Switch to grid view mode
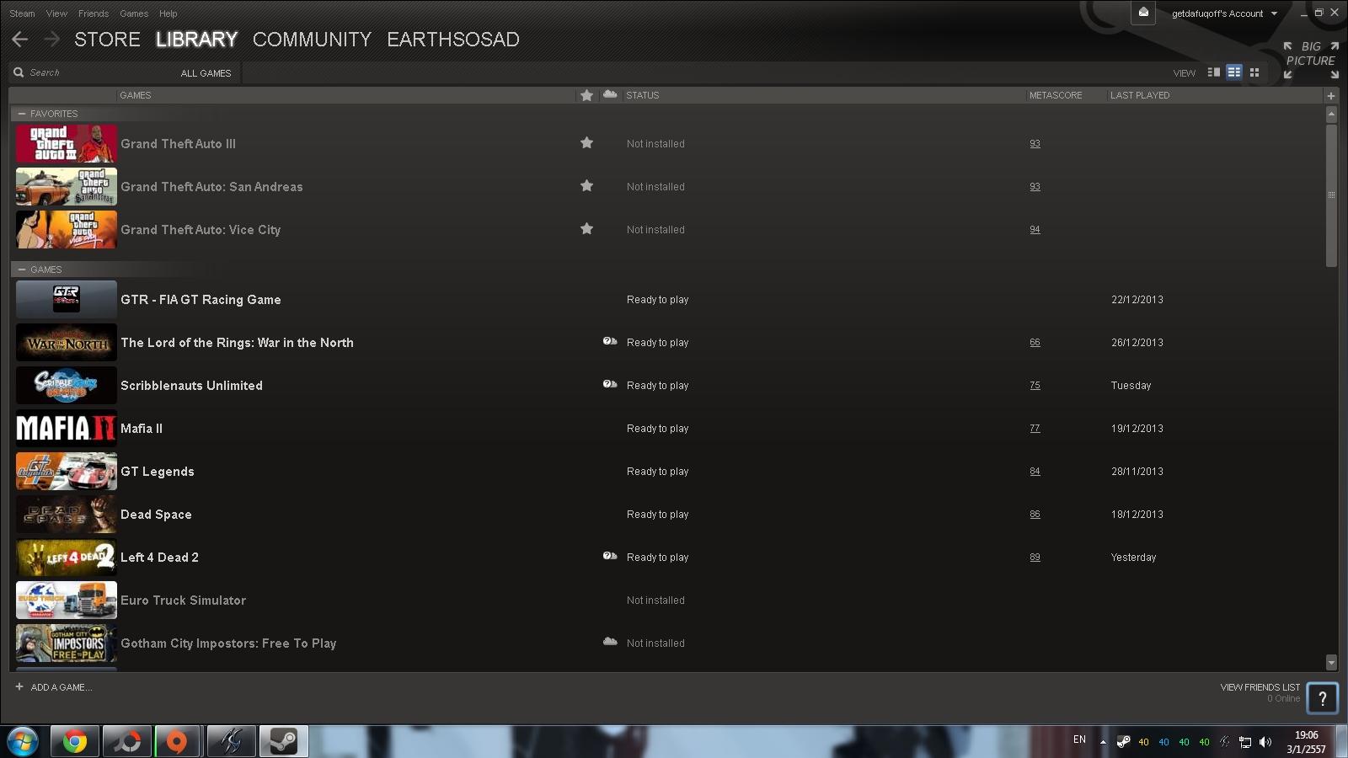 coord(1254,72)
